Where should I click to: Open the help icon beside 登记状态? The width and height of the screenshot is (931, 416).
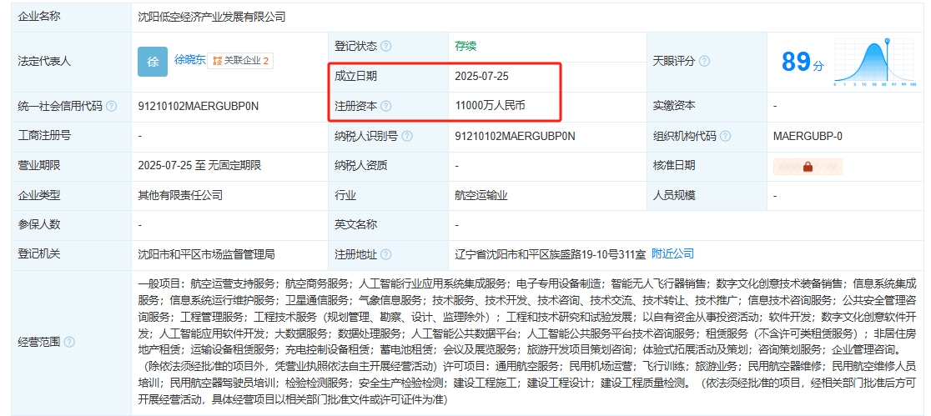point(386,47)
